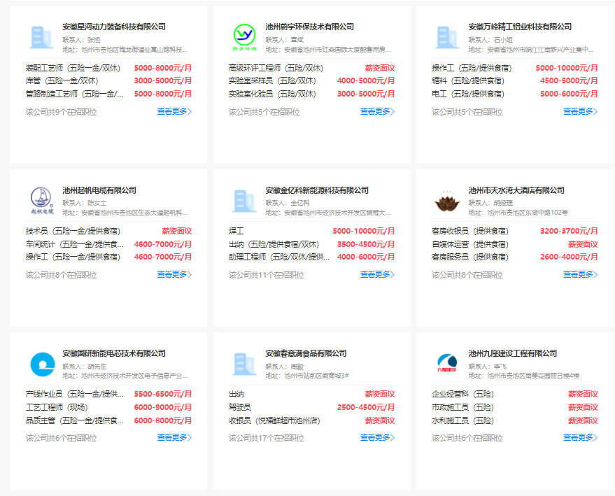Image resolution: width=615 pixels, height=496 pixels.
Task: View more jobs for 安徽春意满食品
Action: (x=377, y=437)
